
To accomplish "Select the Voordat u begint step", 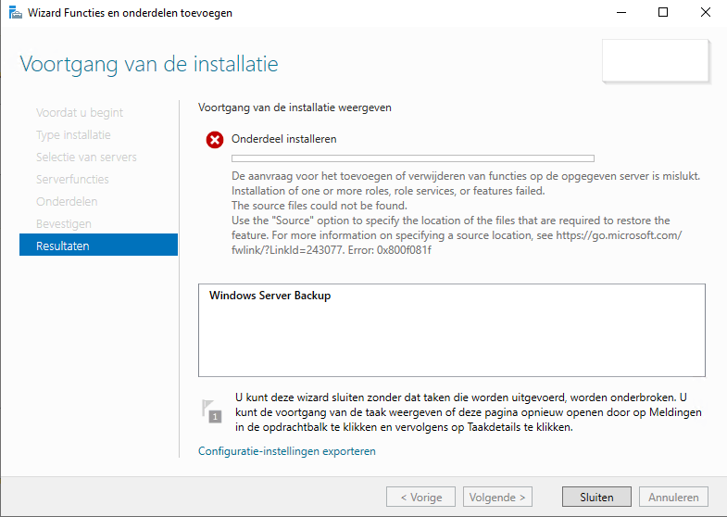I will coord(80,113).
